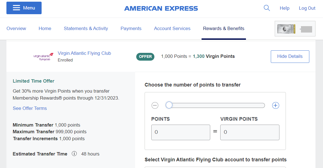Click the Virgin Atlantic Flying Club logo
The width and height of the screenshot is (323, 168).
(x=43, y=56)
